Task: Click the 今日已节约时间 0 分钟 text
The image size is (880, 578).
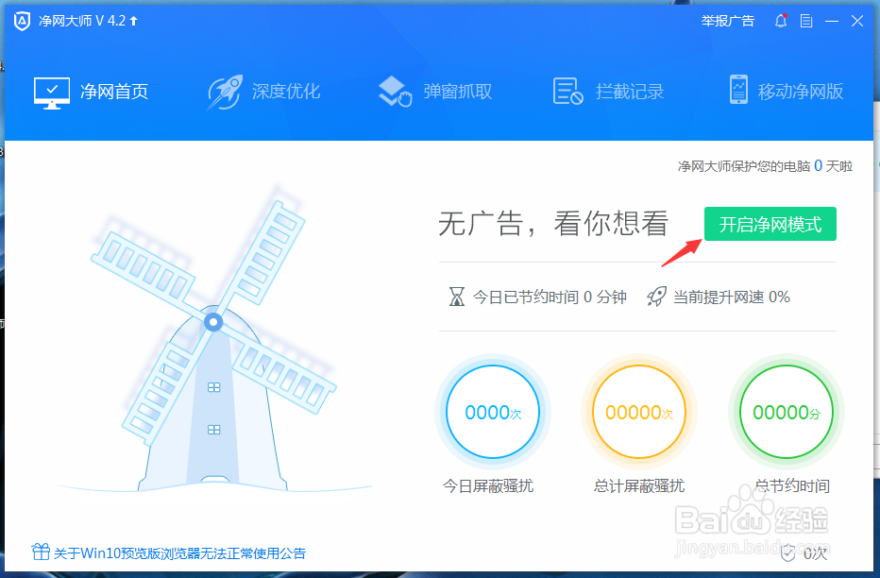Action: click(x=550, y=297)
